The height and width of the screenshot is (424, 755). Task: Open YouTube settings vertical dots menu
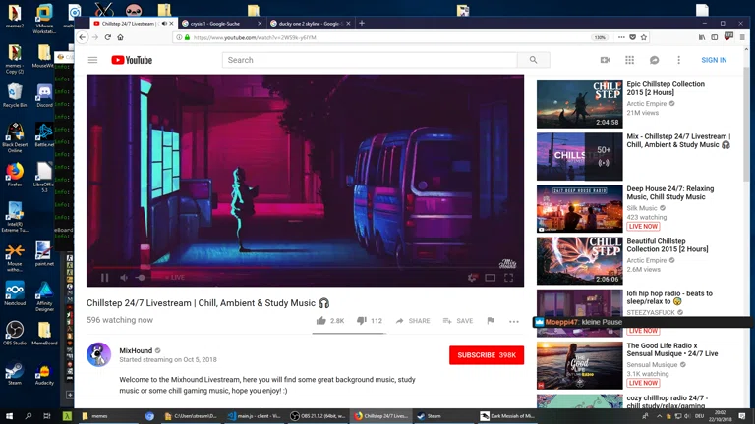point(678,60)
